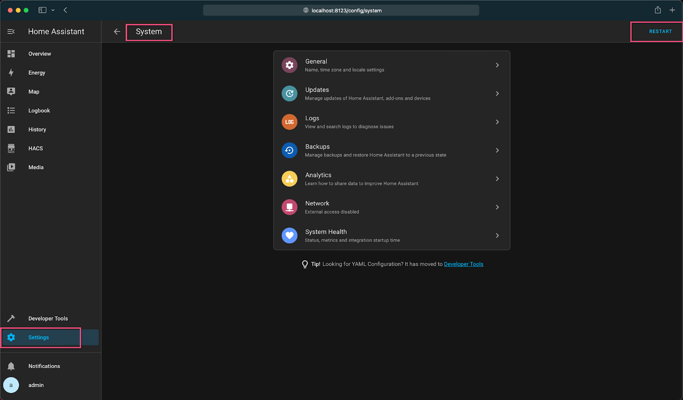The image size is (683, 400).
Task: Click the Developer Tools hammer icon
Action: (x=11, y=319)
